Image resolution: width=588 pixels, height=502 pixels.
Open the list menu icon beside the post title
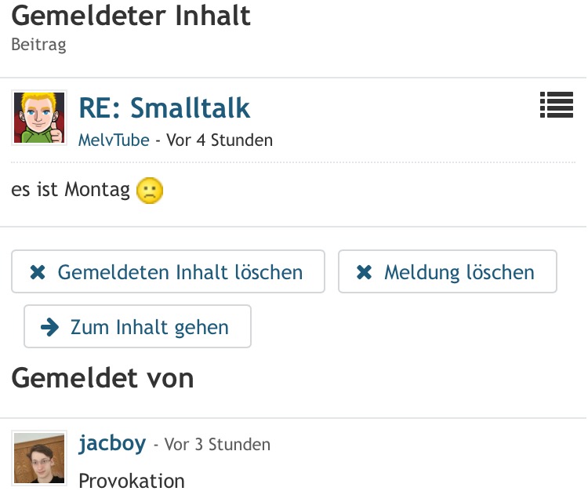pyautogui.click(x=557, y=105)
